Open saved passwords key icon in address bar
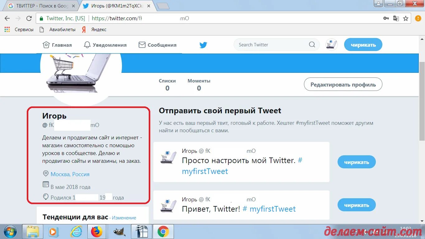The width and height of the screenshot is (425, 239). [386, 18]
